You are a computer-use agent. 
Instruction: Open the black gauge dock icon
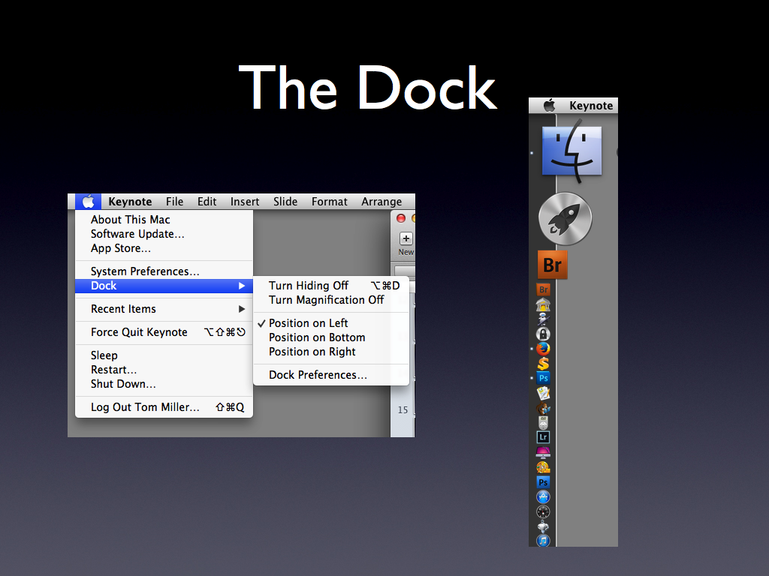pyautogui.click(x=543, y=511)
